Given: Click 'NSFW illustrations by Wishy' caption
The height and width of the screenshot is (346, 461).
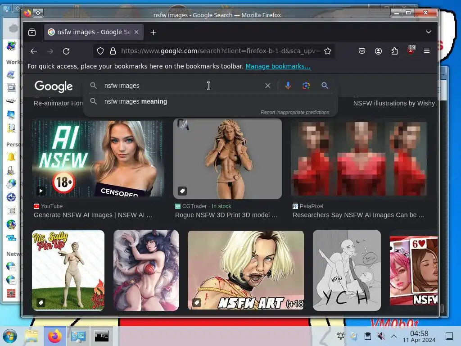Looking at the screenshot, I should 395,103.
